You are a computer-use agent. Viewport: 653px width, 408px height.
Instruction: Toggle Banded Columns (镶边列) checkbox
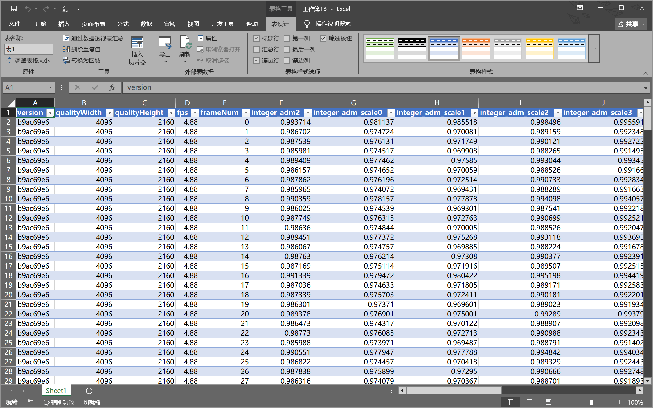(x=287, y=60)
